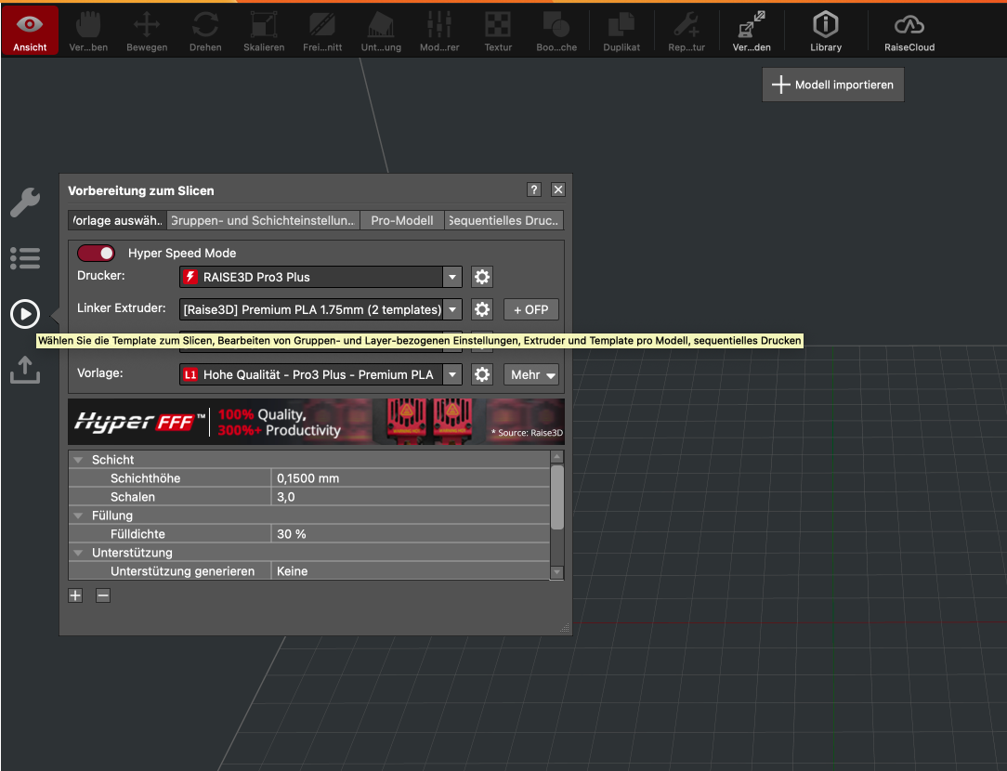Image resolution: width=1007 pixels, height=771 pixels.
Task: Close the Vorbereitung zum Slicen dialog
Action: pos(558,189)
